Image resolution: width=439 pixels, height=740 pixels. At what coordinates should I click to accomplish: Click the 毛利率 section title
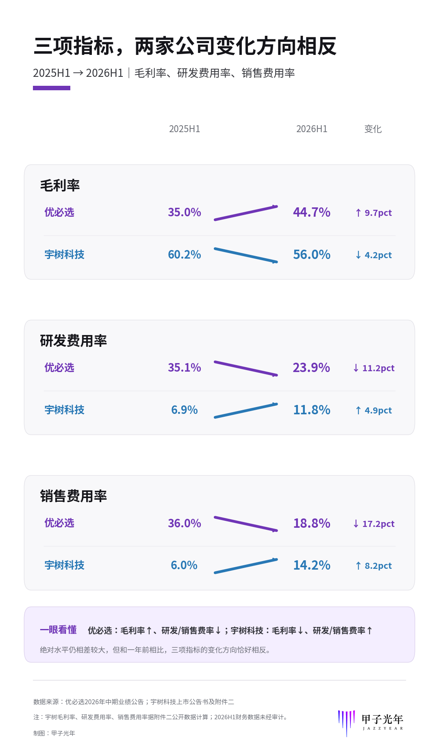pos(60,185)
